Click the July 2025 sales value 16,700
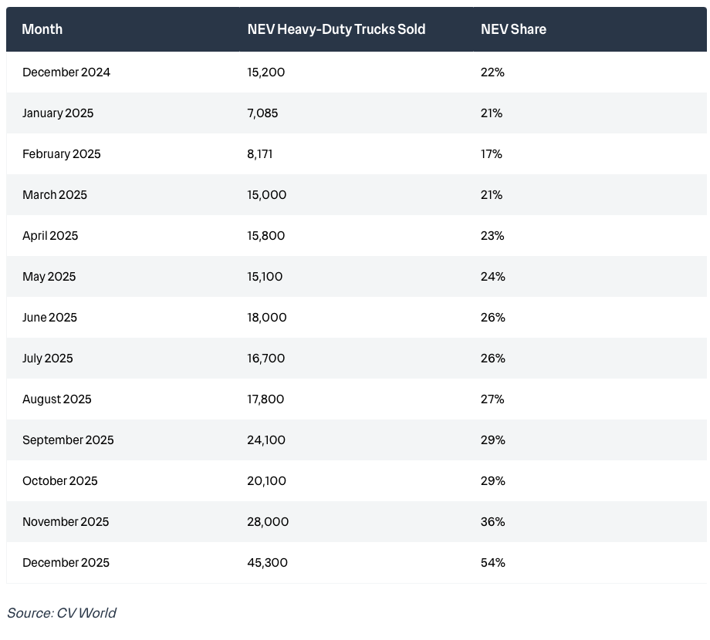The width and height of the screenshot is (710, 640). [x=266, y=359]
